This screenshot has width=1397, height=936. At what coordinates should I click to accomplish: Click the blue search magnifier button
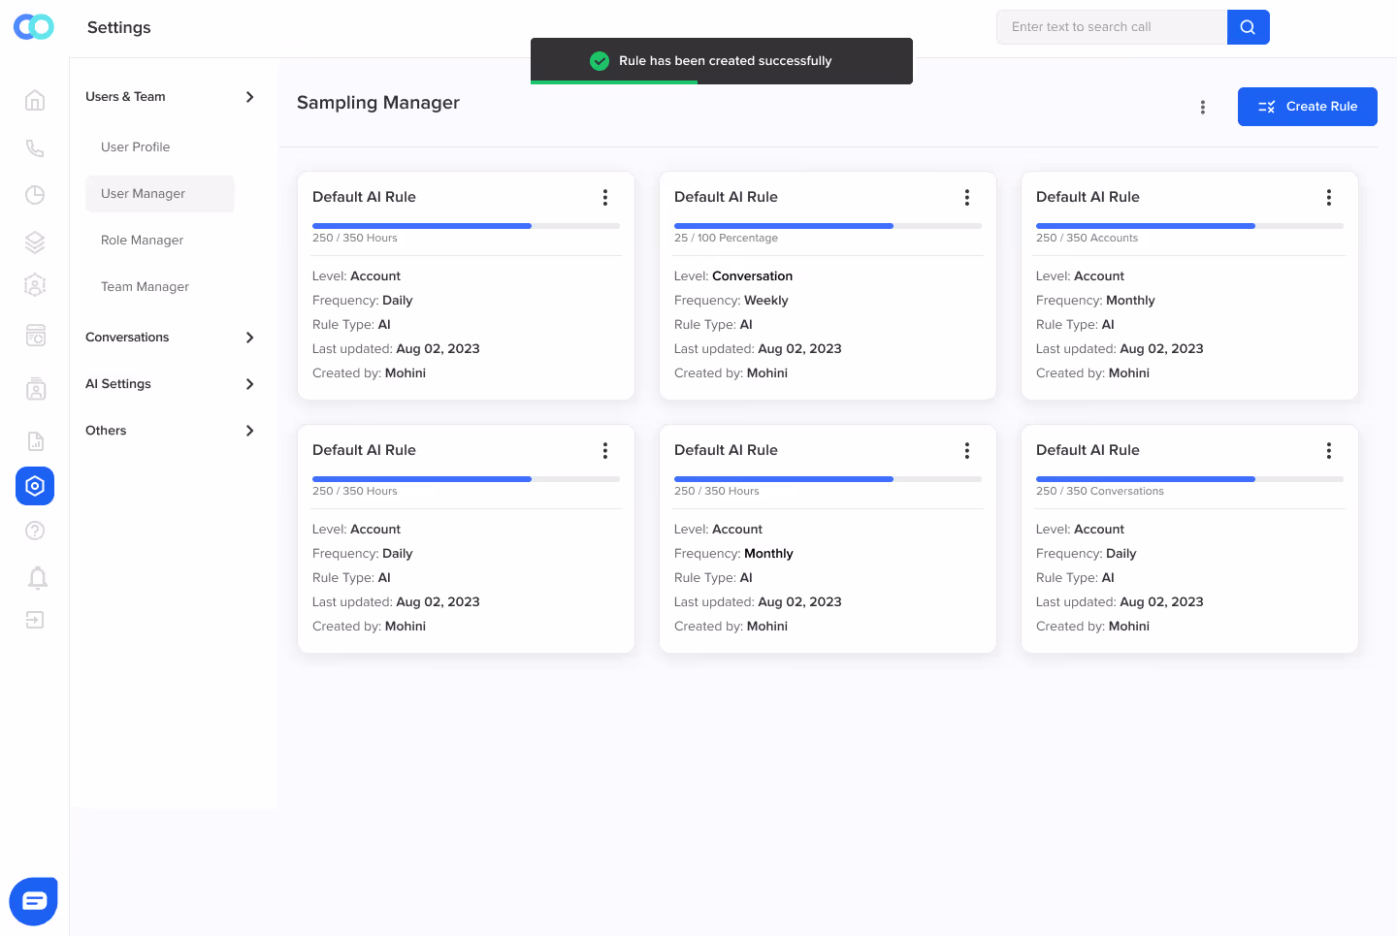pyautogui.click(x=1248, y=27)
